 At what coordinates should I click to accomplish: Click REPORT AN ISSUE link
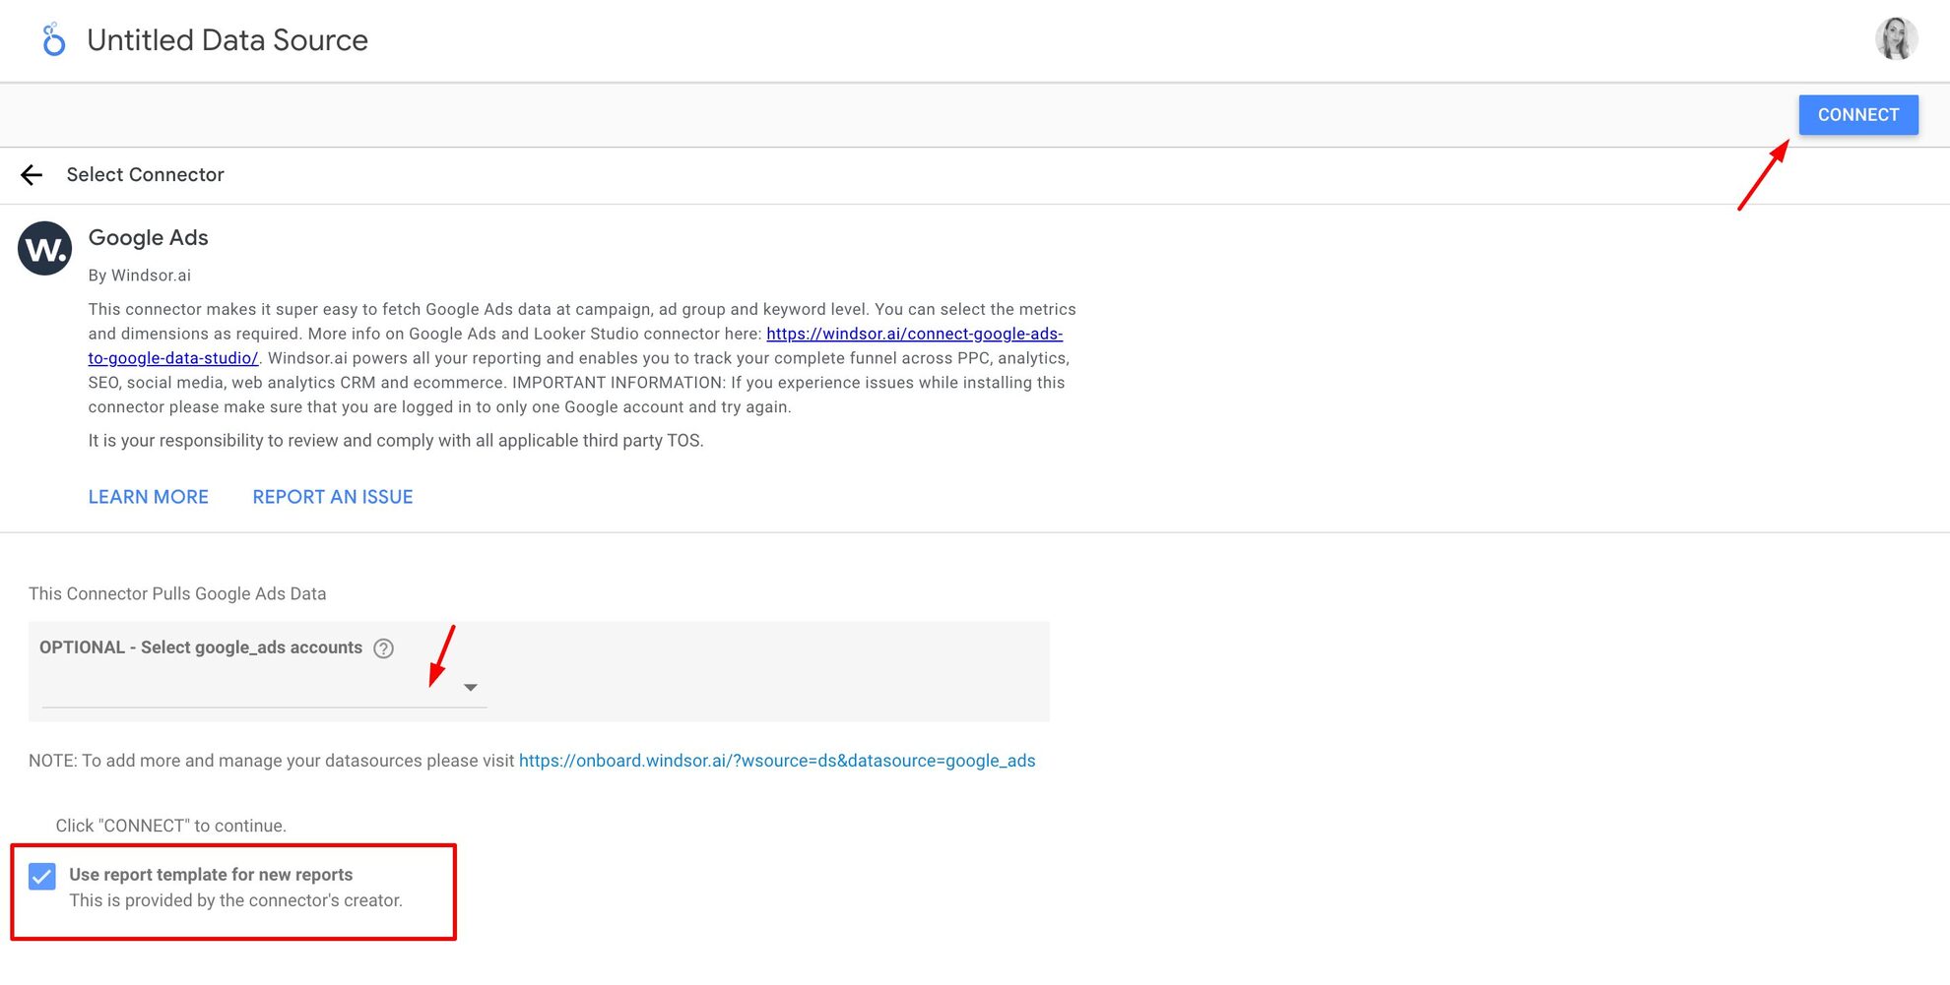click(333, 497)
